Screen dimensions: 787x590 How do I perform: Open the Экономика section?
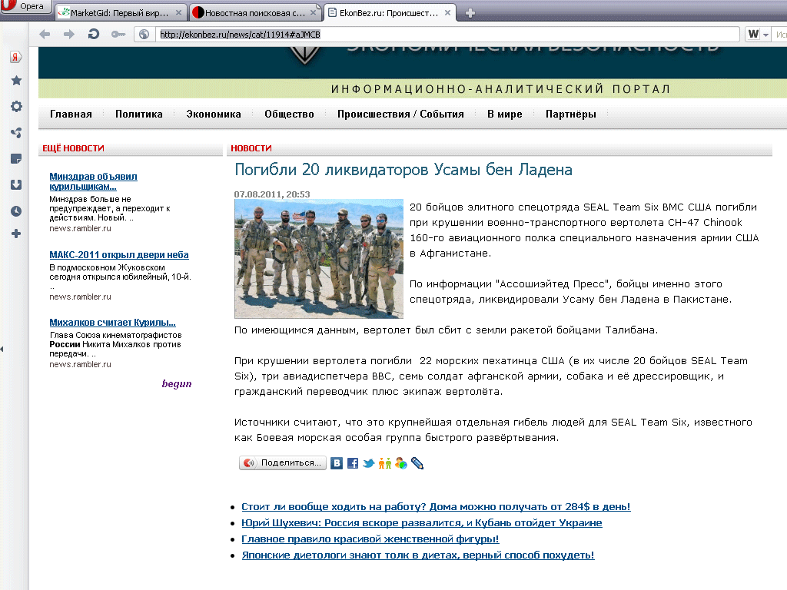214,114
